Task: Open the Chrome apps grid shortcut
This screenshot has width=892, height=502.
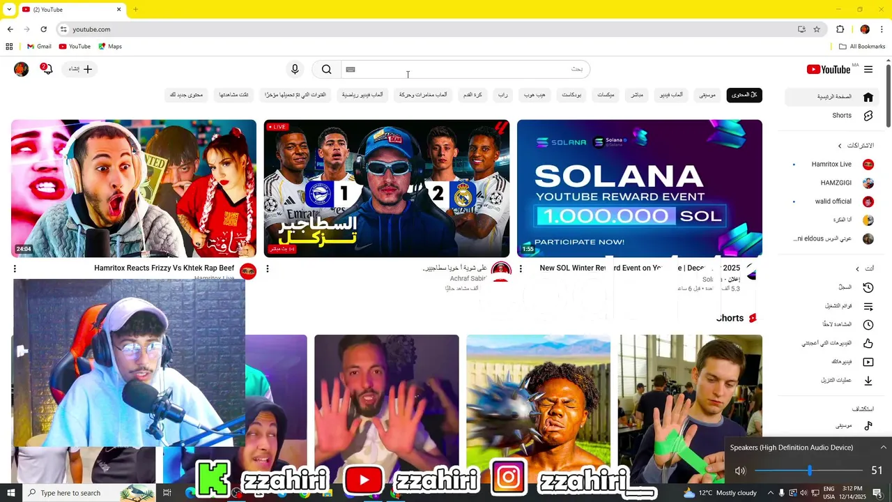Action: pyautogui.click(x=9, y=47)
